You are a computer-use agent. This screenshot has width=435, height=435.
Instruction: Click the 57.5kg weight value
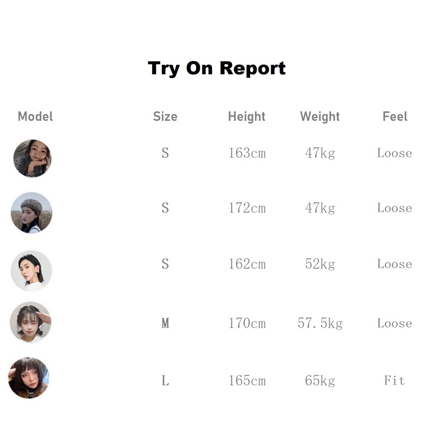click(x=320, y=323)
